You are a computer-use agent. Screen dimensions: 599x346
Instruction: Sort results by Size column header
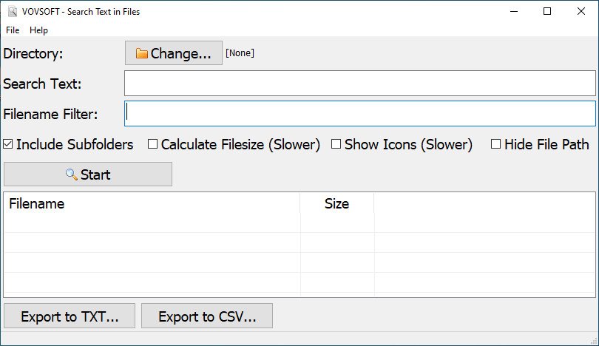(336, 203)
